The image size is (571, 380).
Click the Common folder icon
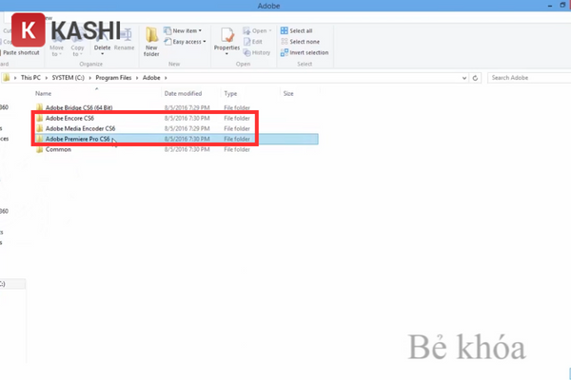(39, 149)
